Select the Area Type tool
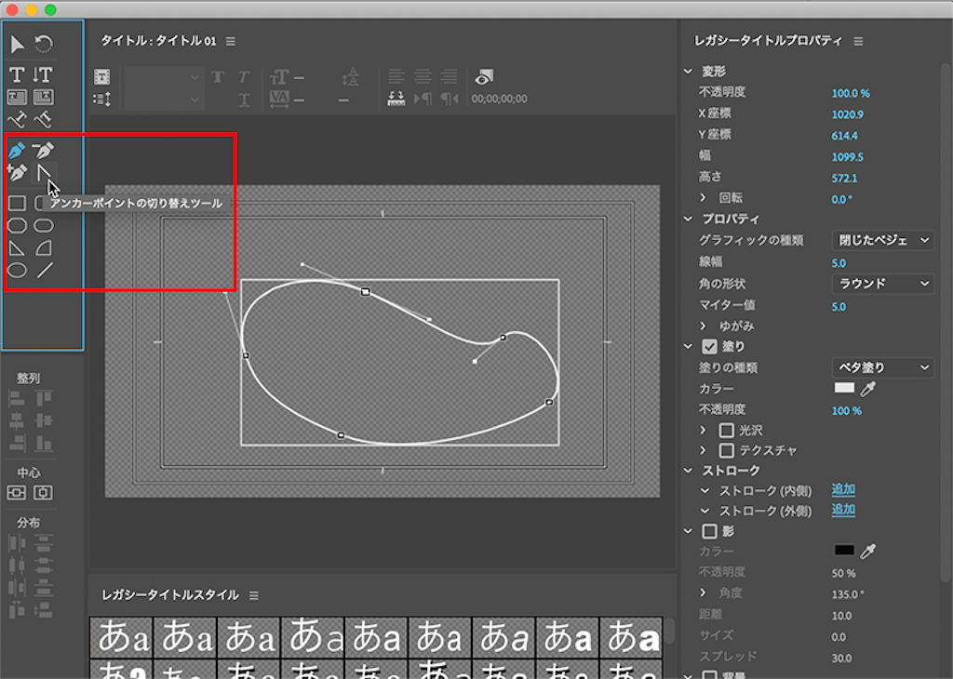Image resolution: width=953 pixels, height=679 pixels. click(17, 97)
